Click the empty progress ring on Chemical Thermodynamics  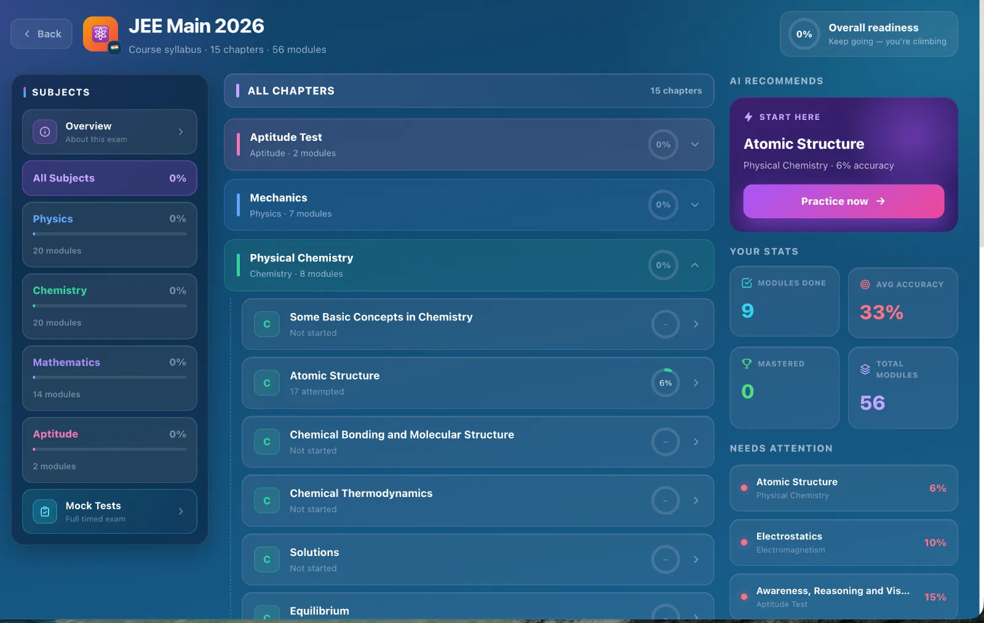(665, 501)
